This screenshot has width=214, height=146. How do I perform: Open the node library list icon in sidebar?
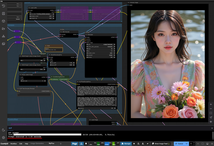pos(3,14)
